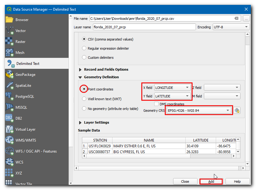The height and width of the screenshot is (190, 256).
Task: Click the Raster source icon
Action: (10, 42)
